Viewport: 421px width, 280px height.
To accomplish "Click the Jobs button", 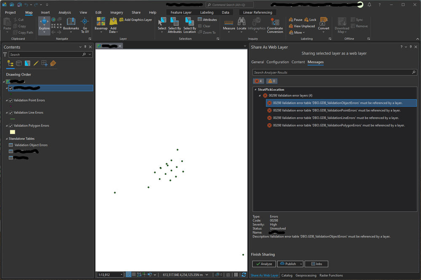I will point(316,264).
